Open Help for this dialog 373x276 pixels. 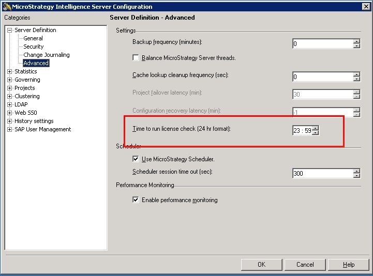[349, 265]
